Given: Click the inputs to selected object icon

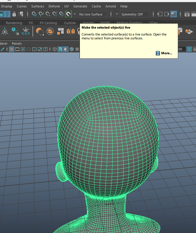Looking at the screenshot, I should (x=160, y=14).
